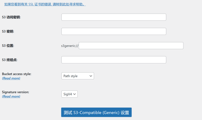Click the S3 终结点 input box

(x=114, y=60)
